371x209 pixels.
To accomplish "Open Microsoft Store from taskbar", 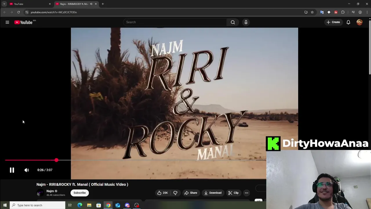I will (99, 205).
